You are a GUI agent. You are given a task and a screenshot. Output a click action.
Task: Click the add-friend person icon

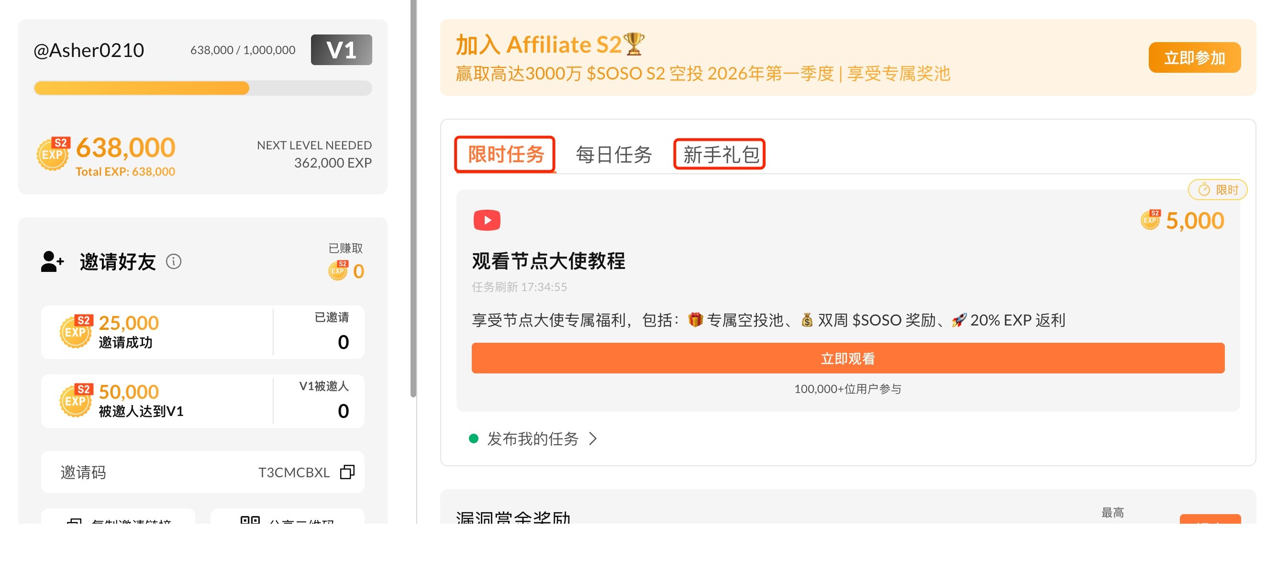(52, 261)
